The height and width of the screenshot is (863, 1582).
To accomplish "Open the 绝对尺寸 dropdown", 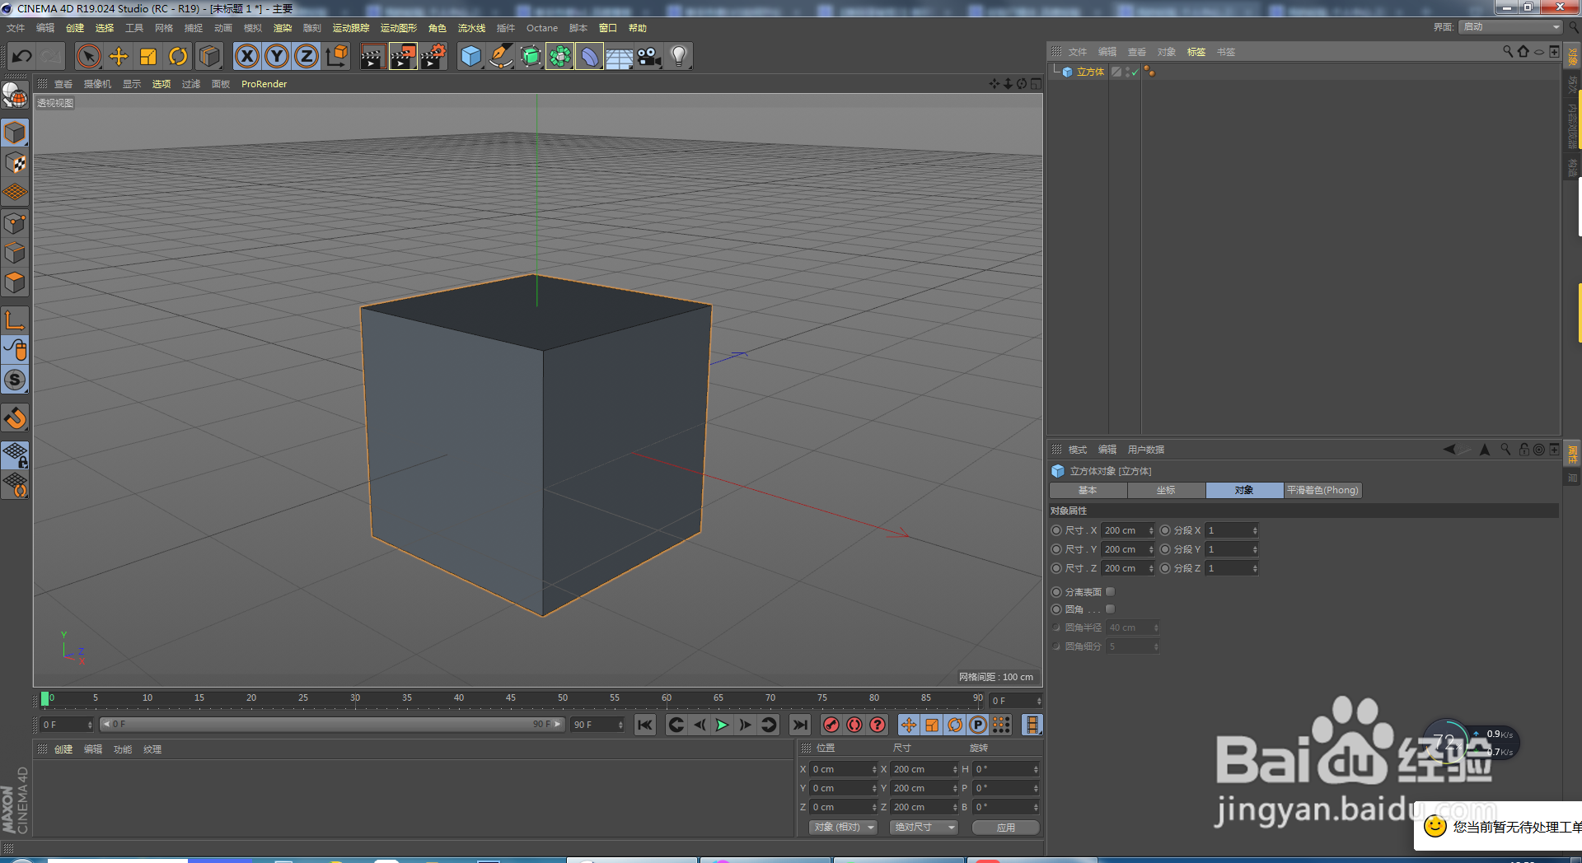I will click(924, 827).
